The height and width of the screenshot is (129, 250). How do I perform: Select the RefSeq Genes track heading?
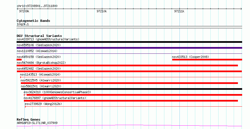click(29, 119)
